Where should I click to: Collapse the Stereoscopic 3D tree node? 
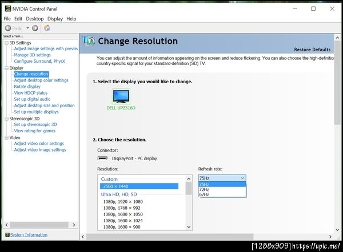6,119
